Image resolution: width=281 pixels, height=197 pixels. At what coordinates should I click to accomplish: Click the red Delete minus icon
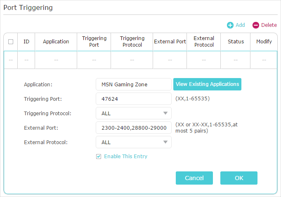(256, 25)
